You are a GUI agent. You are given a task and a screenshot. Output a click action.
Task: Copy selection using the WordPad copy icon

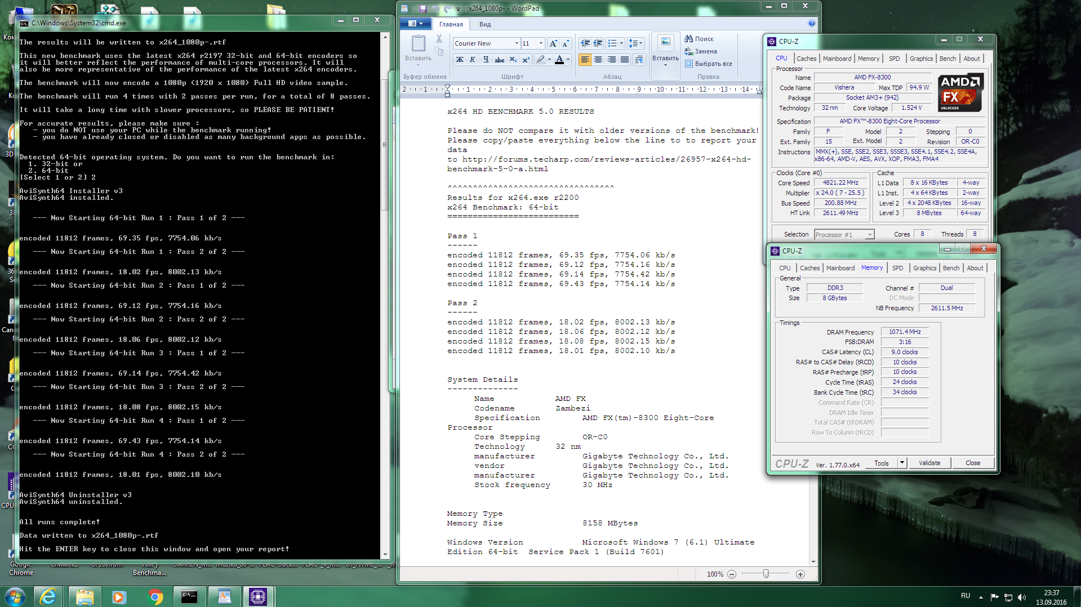click(x=439, y=52)
